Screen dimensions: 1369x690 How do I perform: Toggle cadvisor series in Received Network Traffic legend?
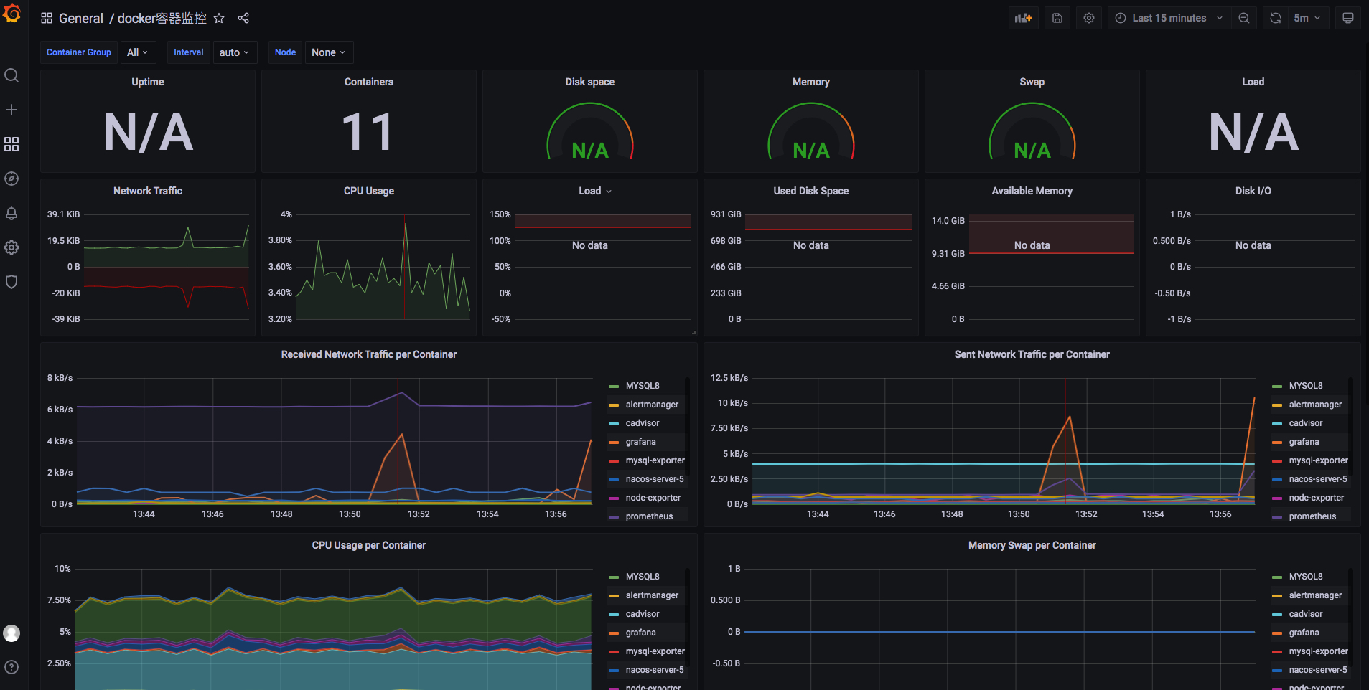[x=643, y=423]
